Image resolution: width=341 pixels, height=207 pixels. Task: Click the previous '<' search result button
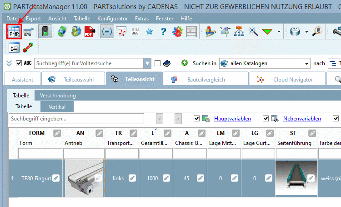160,119
